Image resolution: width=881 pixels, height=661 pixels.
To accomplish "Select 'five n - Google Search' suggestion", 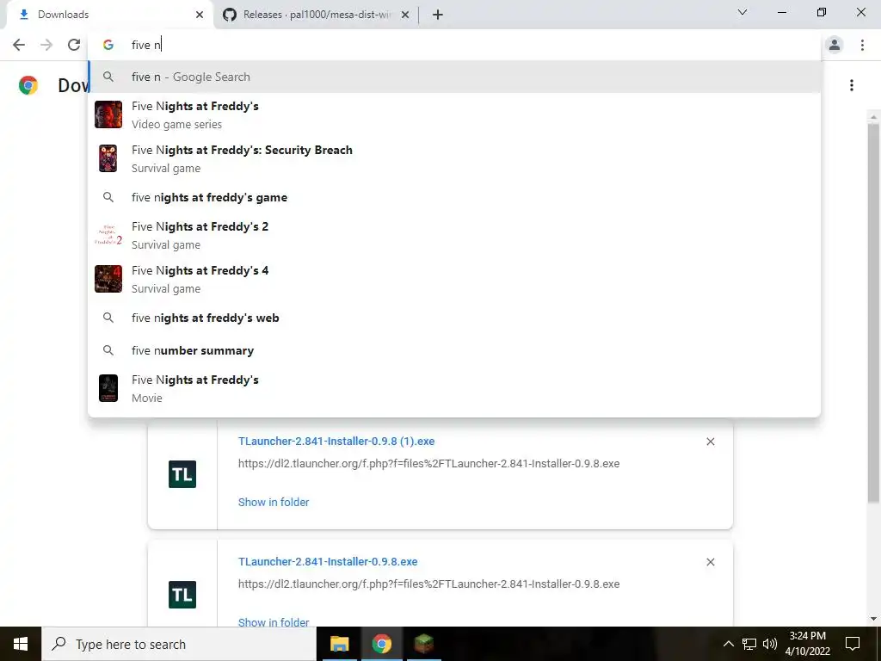I will point(454,77).
